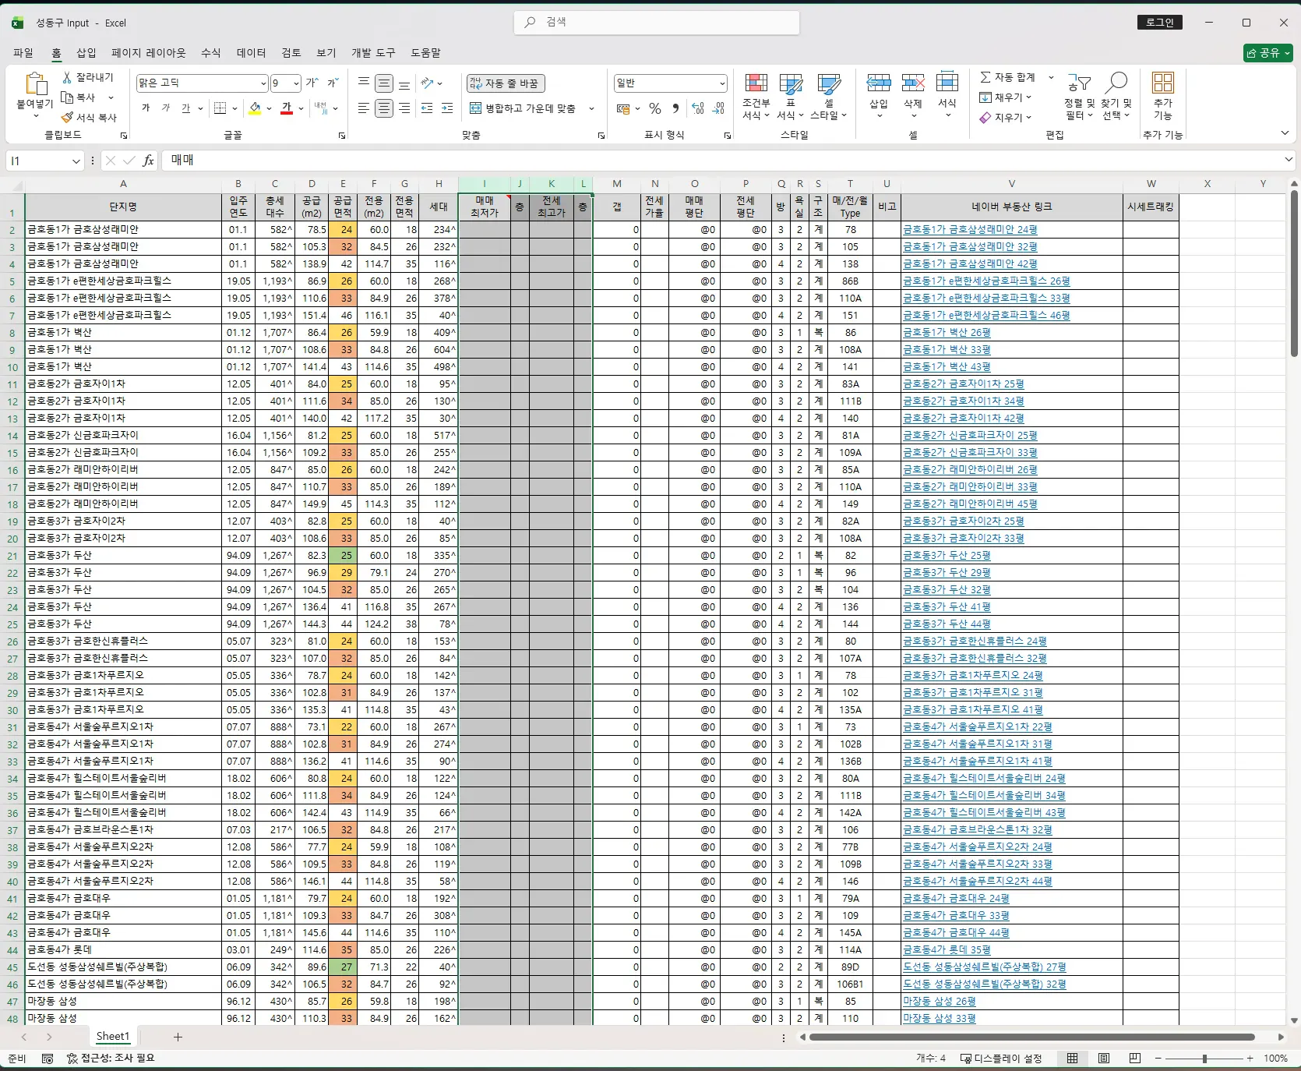Click the decrease indent icon
Screen dimensions: 1301x1071
coord(427,108)
